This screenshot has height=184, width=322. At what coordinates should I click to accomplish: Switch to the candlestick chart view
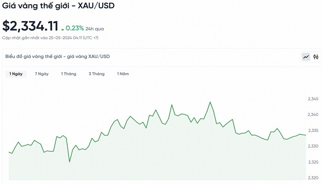click(x=316, y=57)
